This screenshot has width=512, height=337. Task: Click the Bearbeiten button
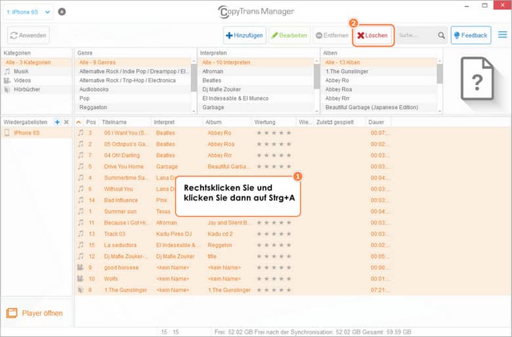click(289, 35)
